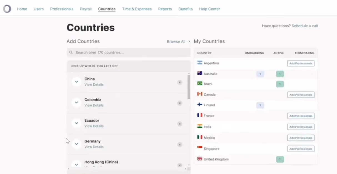
Task: Add Professionals for Mexico
Action: tap(301, 138)
